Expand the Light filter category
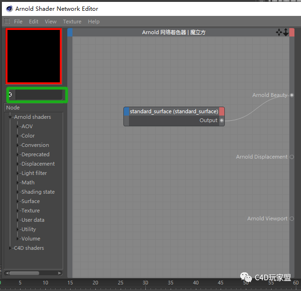The height and width of the screenshot is (291, 301). pos(17,173)
